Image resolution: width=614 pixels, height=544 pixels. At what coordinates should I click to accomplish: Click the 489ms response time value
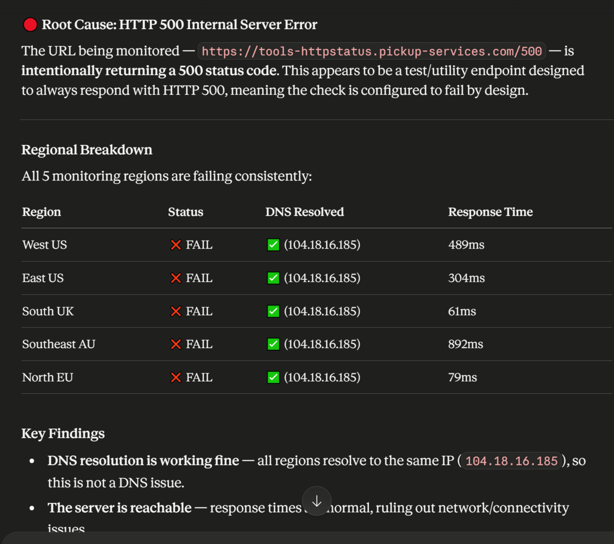coord(466,245)
